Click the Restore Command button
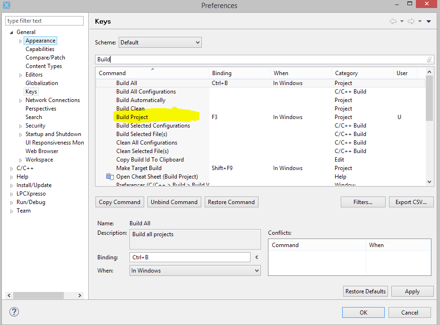Image resolution: width=440 pixels, height=325 pixels. pyautogui.click(x=231, y=202)
